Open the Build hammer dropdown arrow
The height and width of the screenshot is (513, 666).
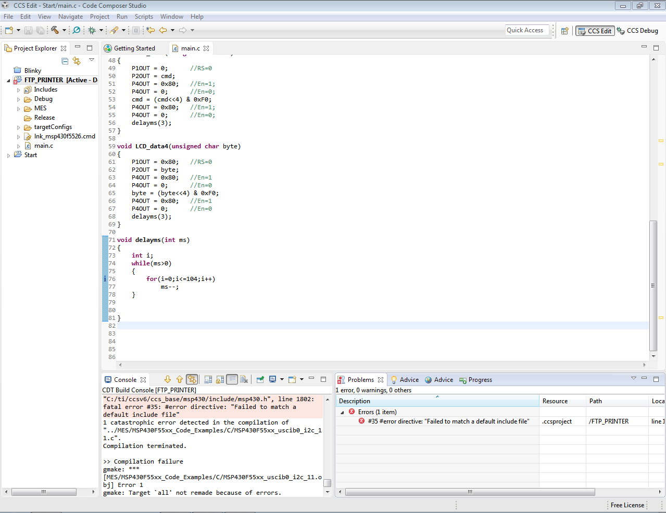(x=64, y=30)
